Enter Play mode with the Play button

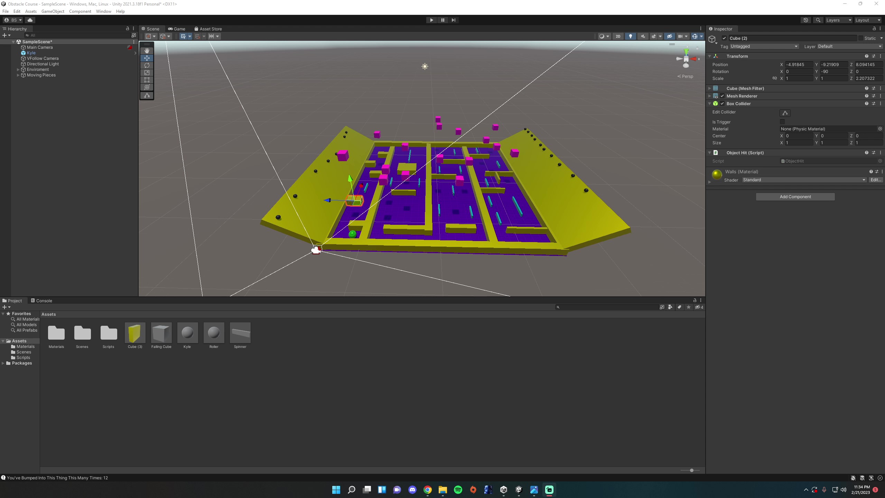[431, 20]
